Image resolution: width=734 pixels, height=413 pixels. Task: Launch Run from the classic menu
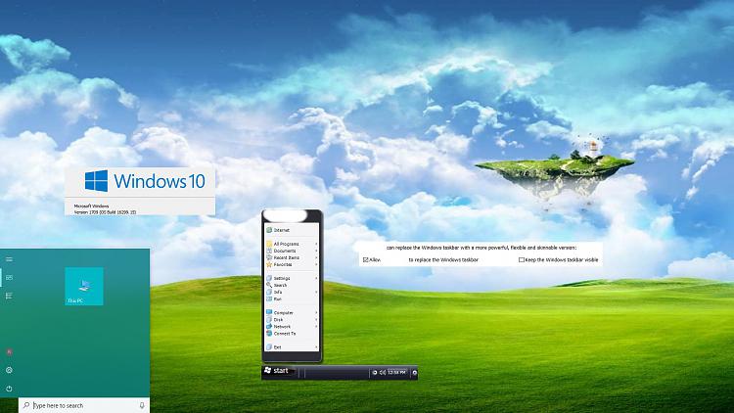[x=292, y=298]
